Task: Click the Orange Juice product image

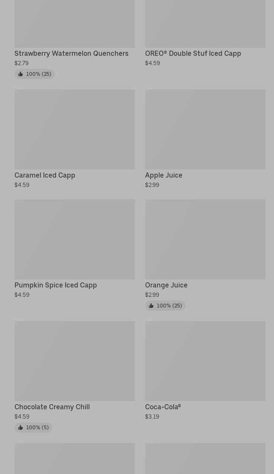Action: coord(205,239)
